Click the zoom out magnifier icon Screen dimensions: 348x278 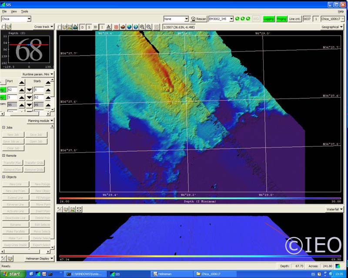pyautogui.click(x=149, y=27)
